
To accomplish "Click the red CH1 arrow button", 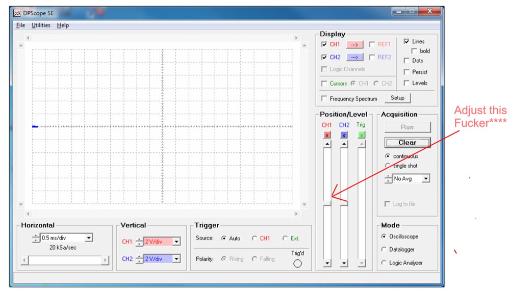I will [x=355, y=44].
